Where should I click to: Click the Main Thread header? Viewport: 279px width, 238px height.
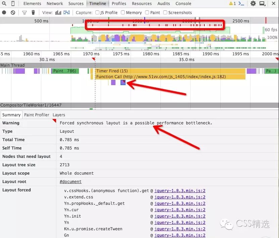(140, 65)
